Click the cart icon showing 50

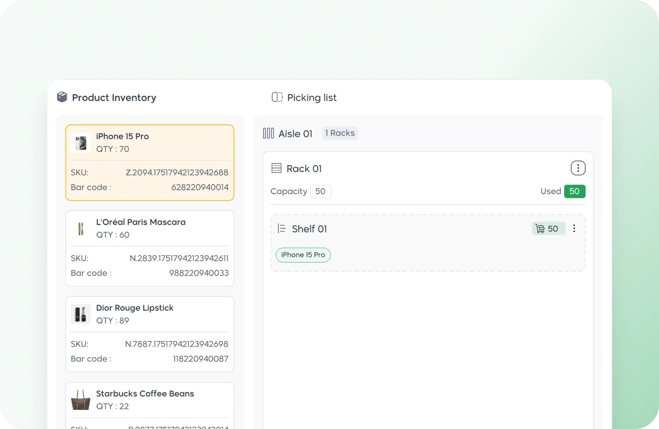click(x=540, y=228)
